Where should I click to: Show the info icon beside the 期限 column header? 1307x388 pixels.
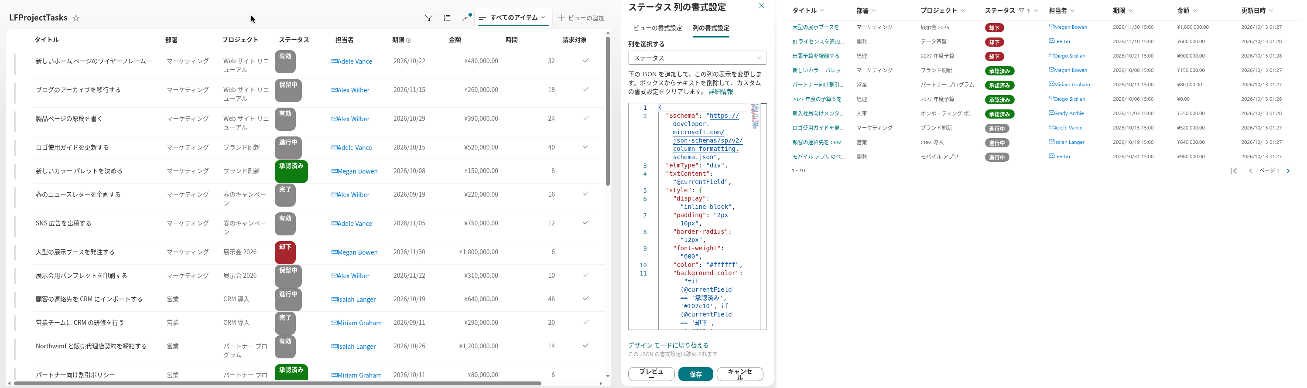pyautogui.click(x=409, y=40)
